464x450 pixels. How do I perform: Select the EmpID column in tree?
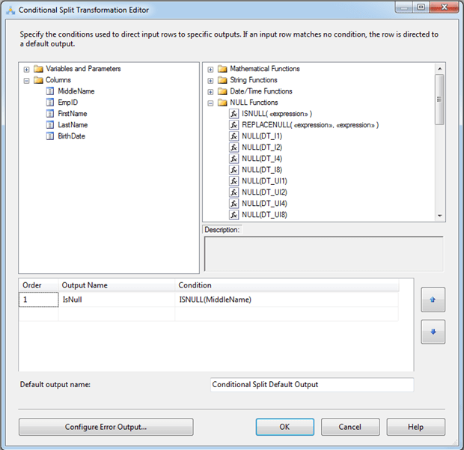(68, 103)
